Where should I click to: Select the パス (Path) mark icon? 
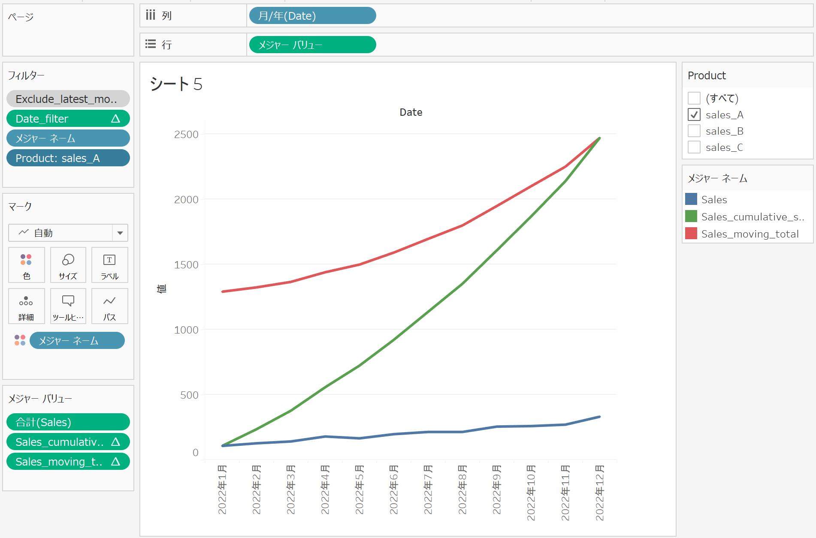(109, 306)
